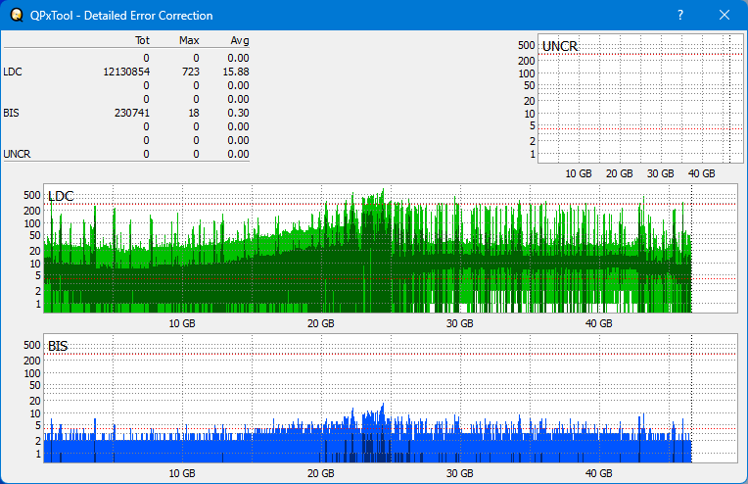Click the LDC max value 723
Image resolution: width=748 pixels, height=484 pixels.
click(191, 72)
